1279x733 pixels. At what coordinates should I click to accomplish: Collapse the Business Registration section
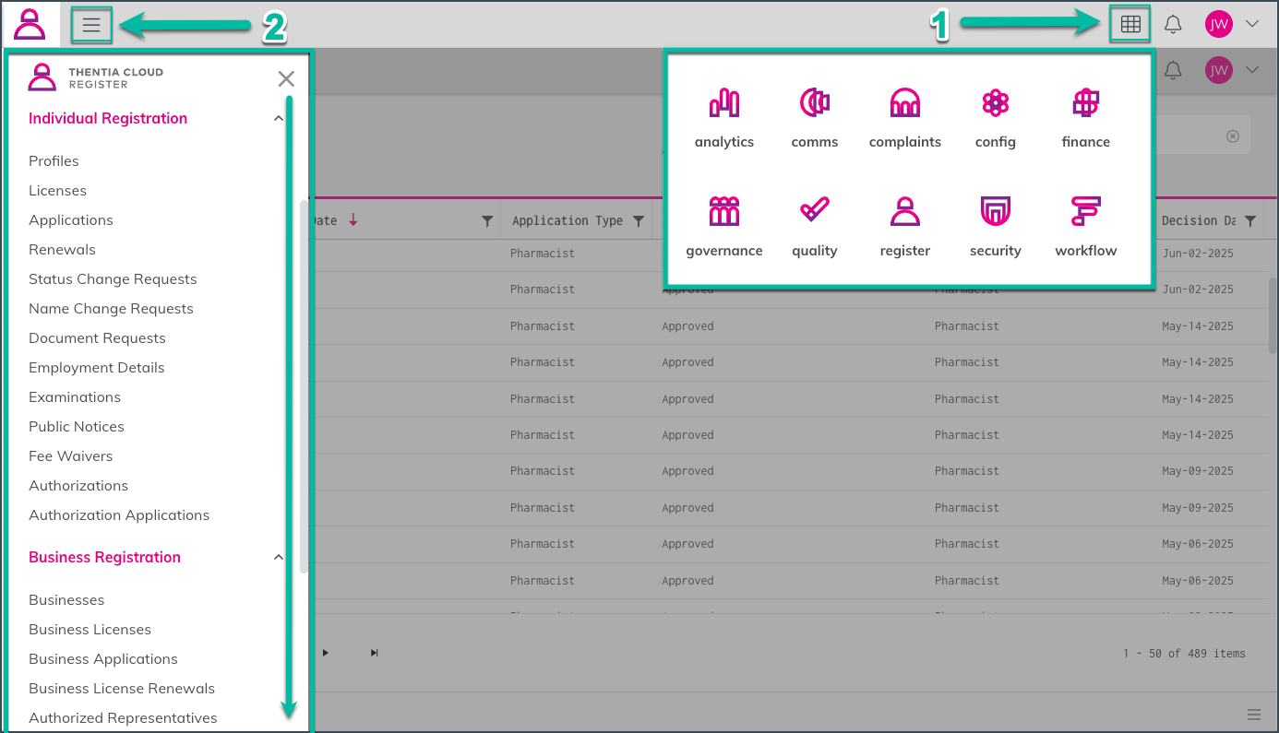[x=279, y=558]
